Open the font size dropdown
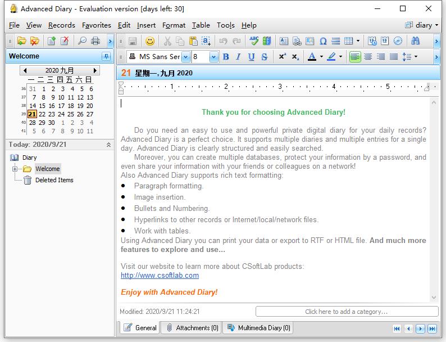The image size is (446, 342). 213,57
